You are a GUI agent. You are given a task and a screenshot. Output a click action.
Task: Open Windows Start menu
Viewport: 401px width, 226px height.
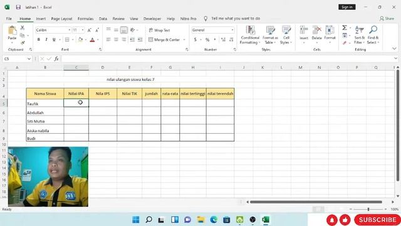(x=136, y=220)
